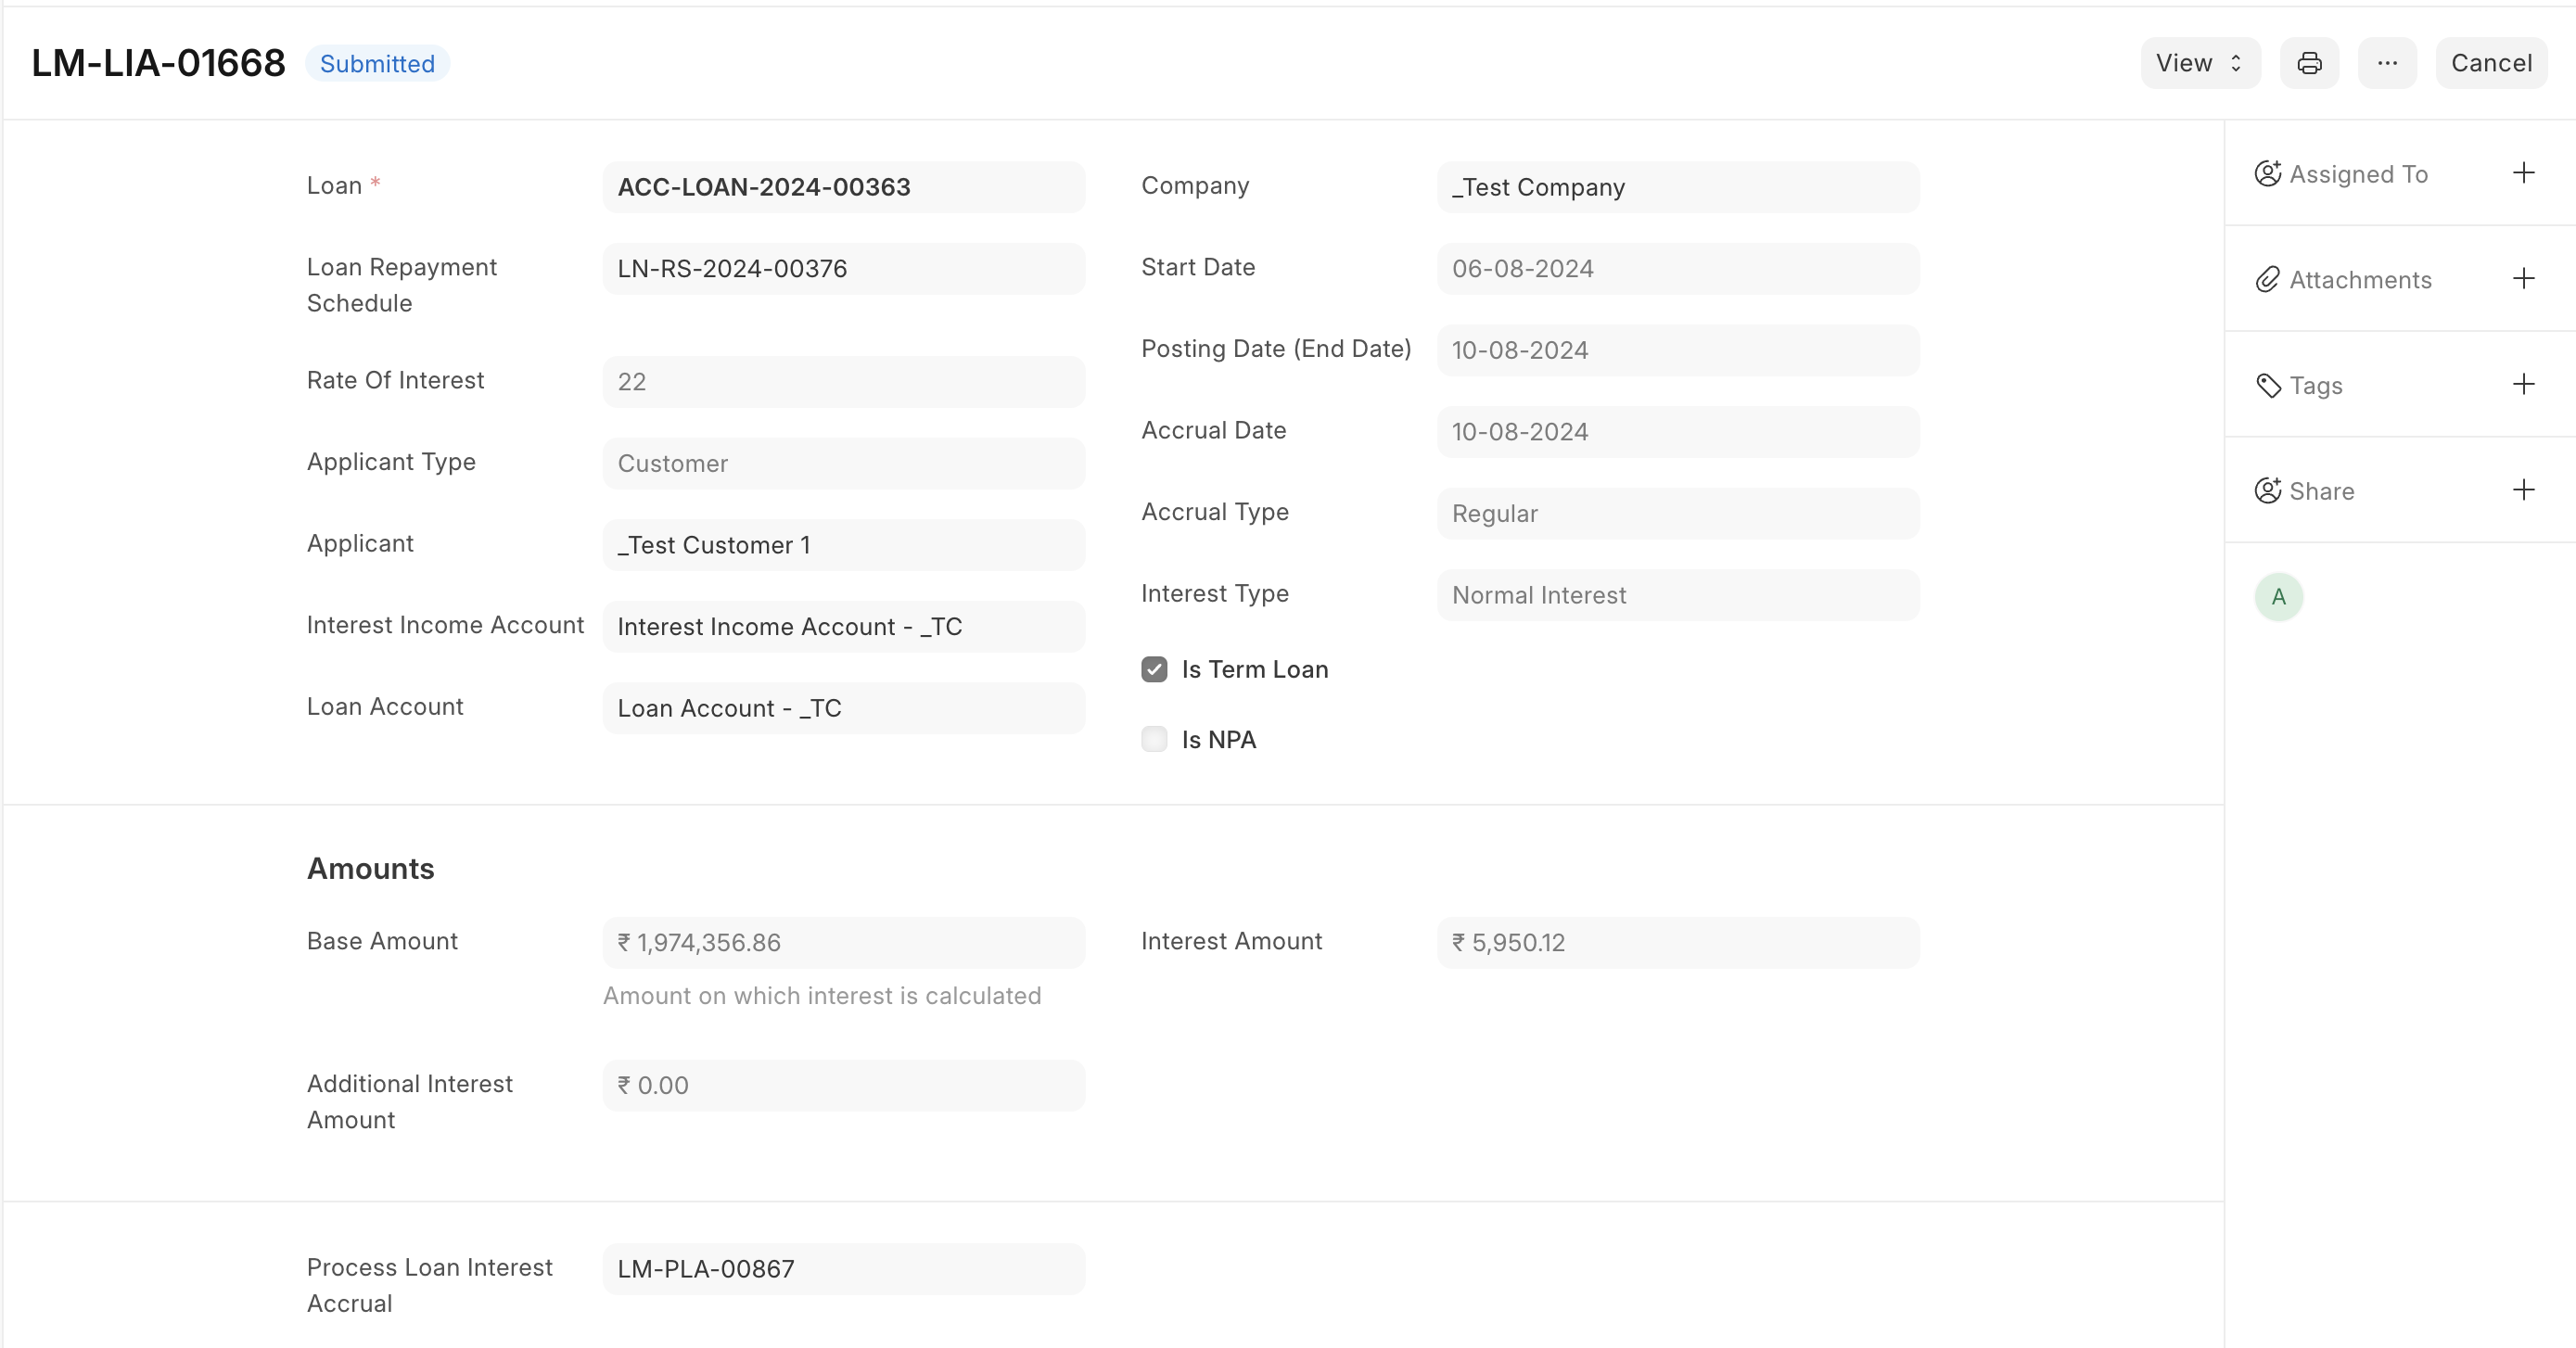Click the Cancel button

click(2491, 63)
